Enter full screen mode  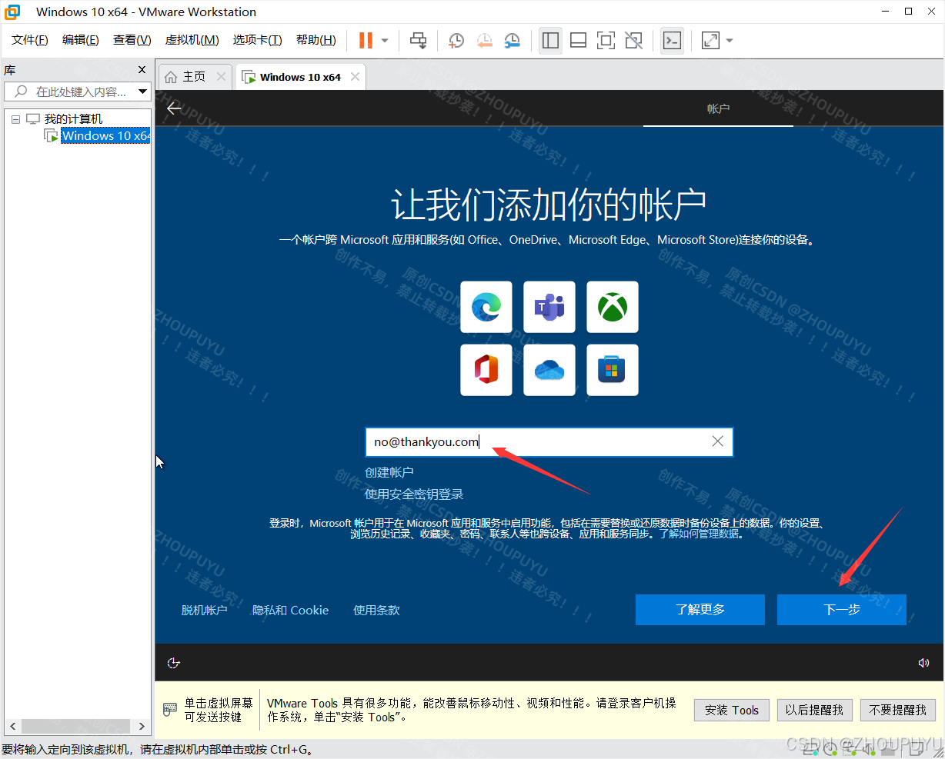pyautogui.click(x=606, y=40)
